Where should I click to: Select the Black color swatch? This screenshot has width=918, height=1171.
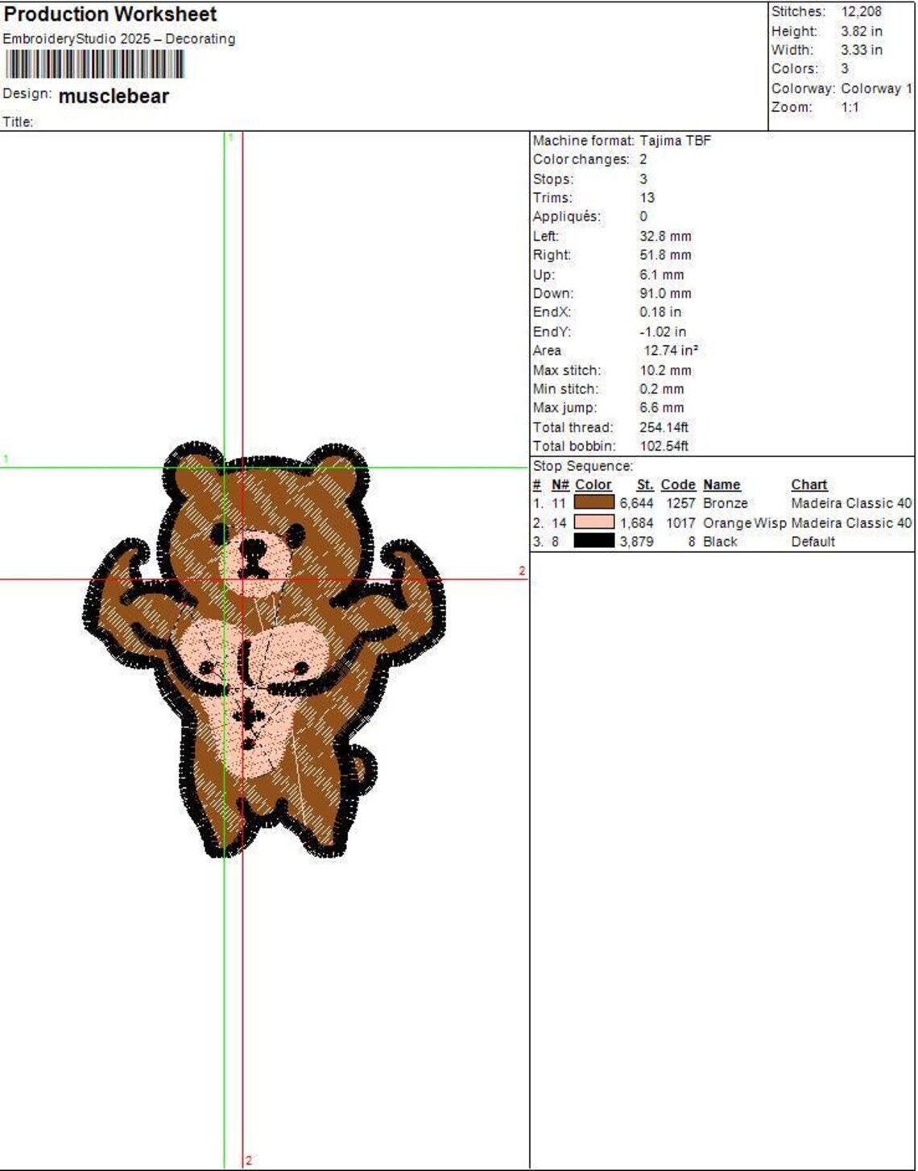click(593, 542)
